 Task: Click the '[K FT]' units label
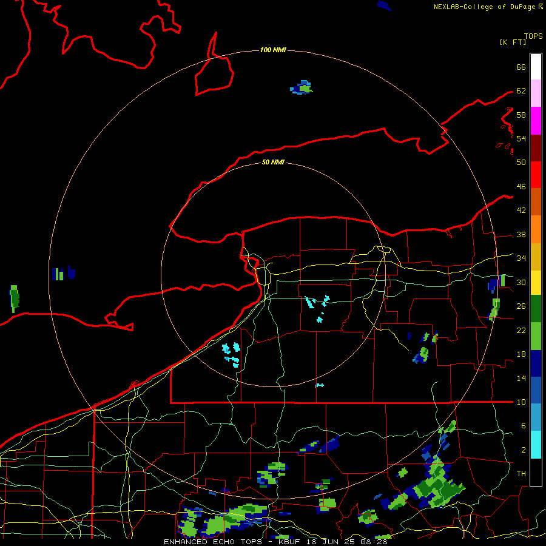(x=513, y=42)
